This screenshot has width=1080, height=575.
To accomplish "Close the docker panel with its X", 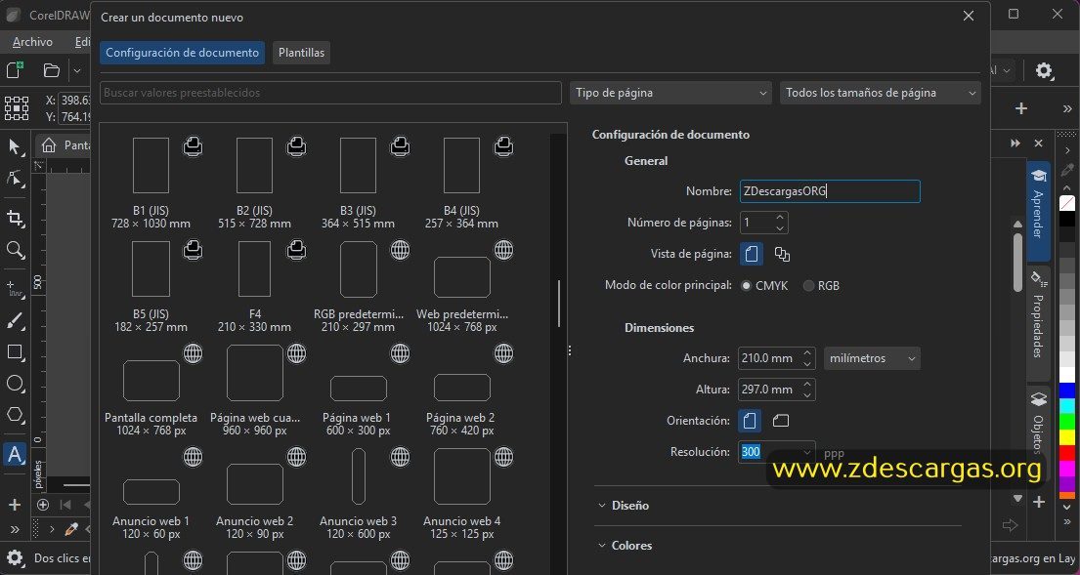I will click(x=1038, y=144).
